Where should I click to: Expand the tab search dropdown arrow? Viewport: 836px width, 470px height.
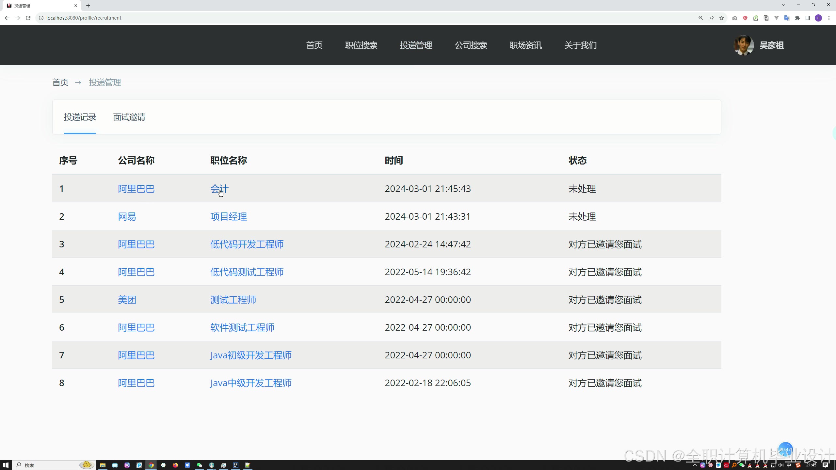783,5
